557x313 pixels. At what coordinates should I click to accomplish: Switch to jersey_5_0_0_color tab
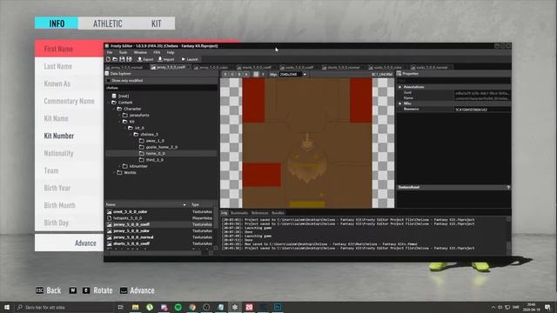coord(212,67)
